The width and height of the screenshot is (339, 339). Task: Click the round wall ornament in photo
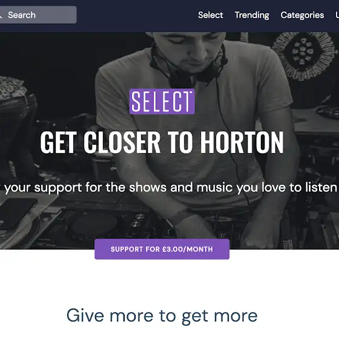coord(304,56)
